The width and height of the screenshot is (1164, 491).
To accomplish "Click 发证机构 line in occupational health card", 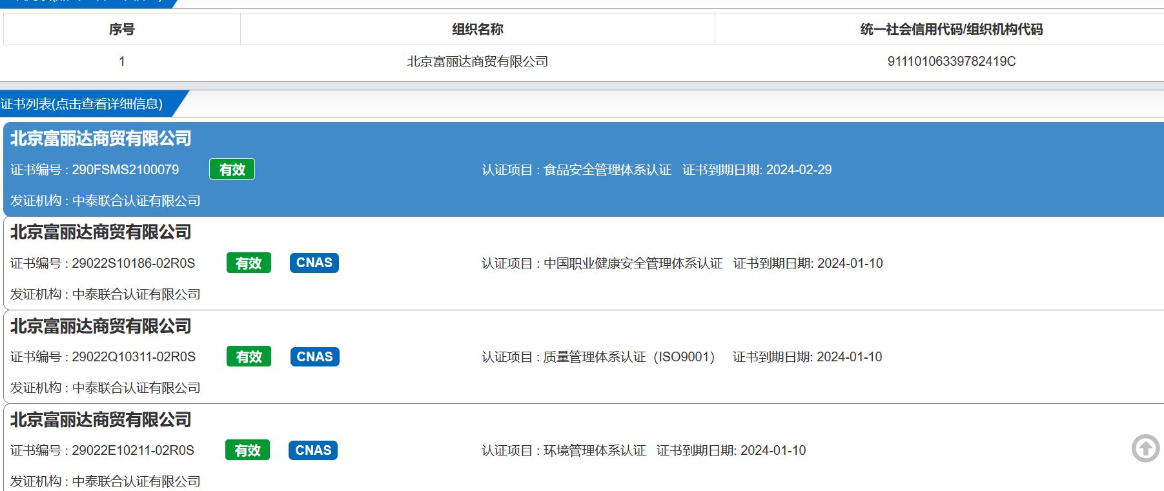I will click(x=105, y=294).
